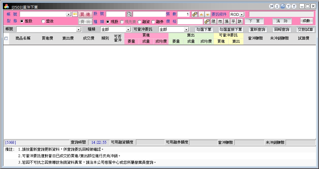Image resolution: width=319 pixels, height=169 pixels.
Task: Click the stock name field next to magnifier
Action: [149, 14]
